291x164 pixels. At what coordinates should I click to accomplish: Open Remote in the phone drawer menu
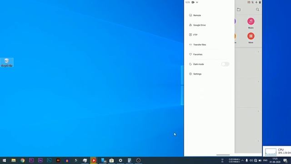pos(195,15)
